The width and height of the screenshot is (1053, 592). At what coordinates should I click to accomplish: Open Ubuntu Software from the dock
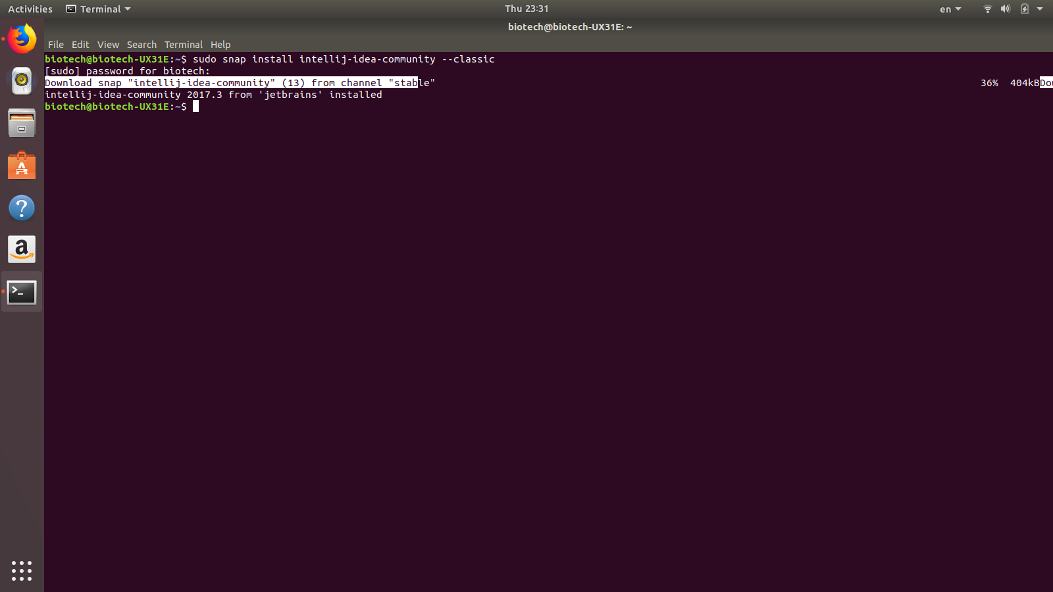click(x=22, y=166)
